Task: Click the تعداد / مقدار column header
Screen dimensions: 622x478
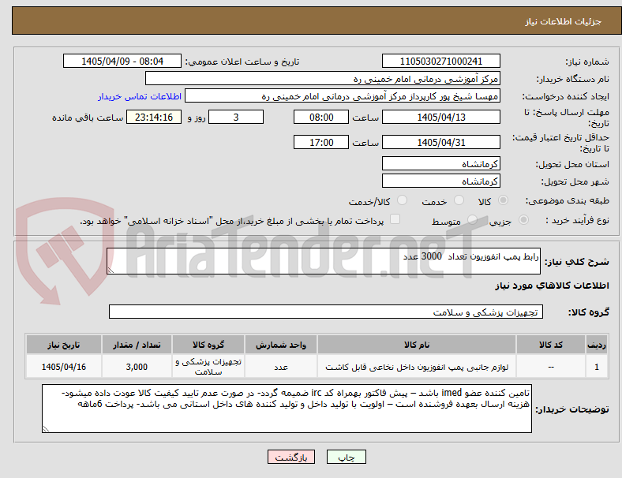Action: [x=137, y=345]
